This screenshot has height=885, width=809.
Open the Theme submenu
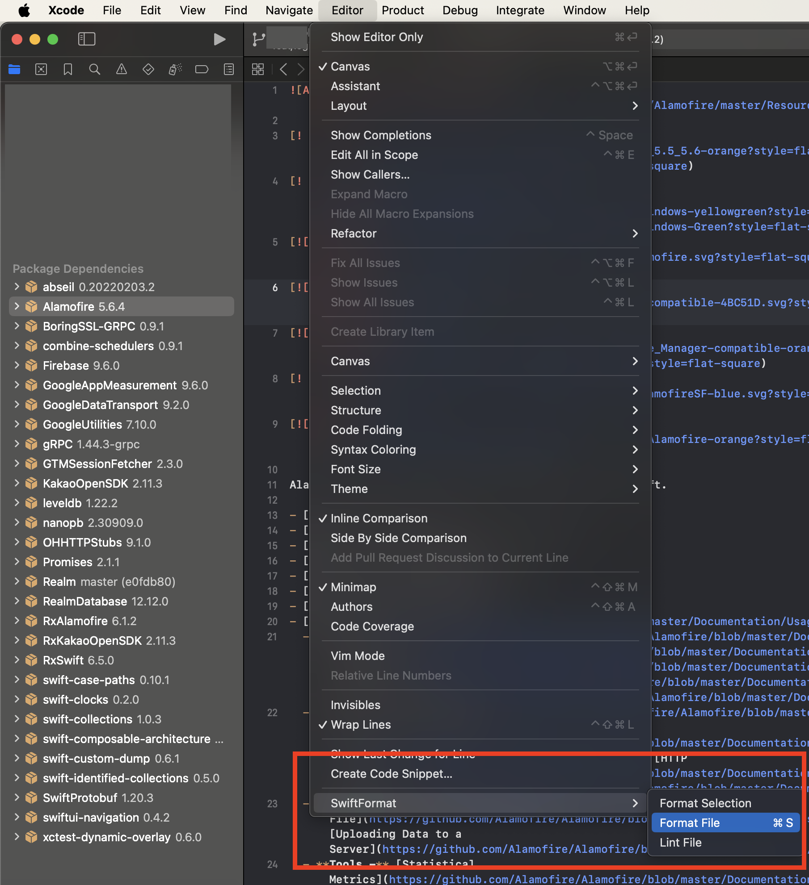coord(480,489)
